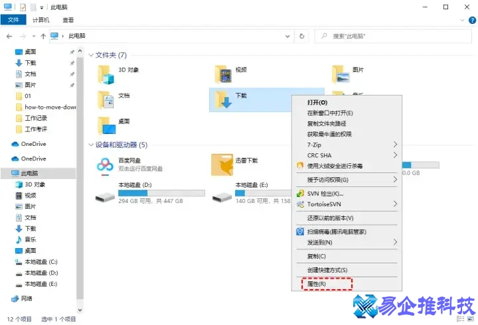The width and height of the screenshot is (478, 325).
Task: Choose 复制(C) in context menu
Action: click(317, 256)
